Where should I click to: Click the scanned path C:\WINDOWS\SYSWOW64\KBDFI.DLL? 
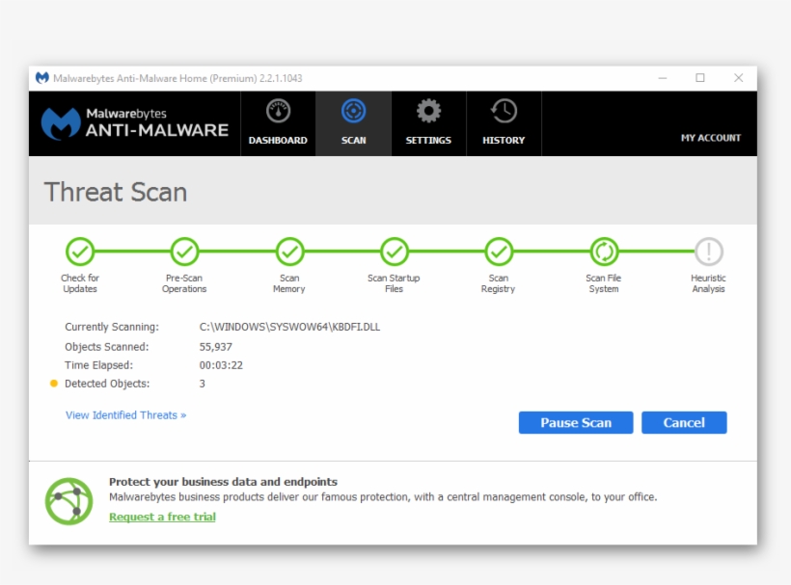289,327
